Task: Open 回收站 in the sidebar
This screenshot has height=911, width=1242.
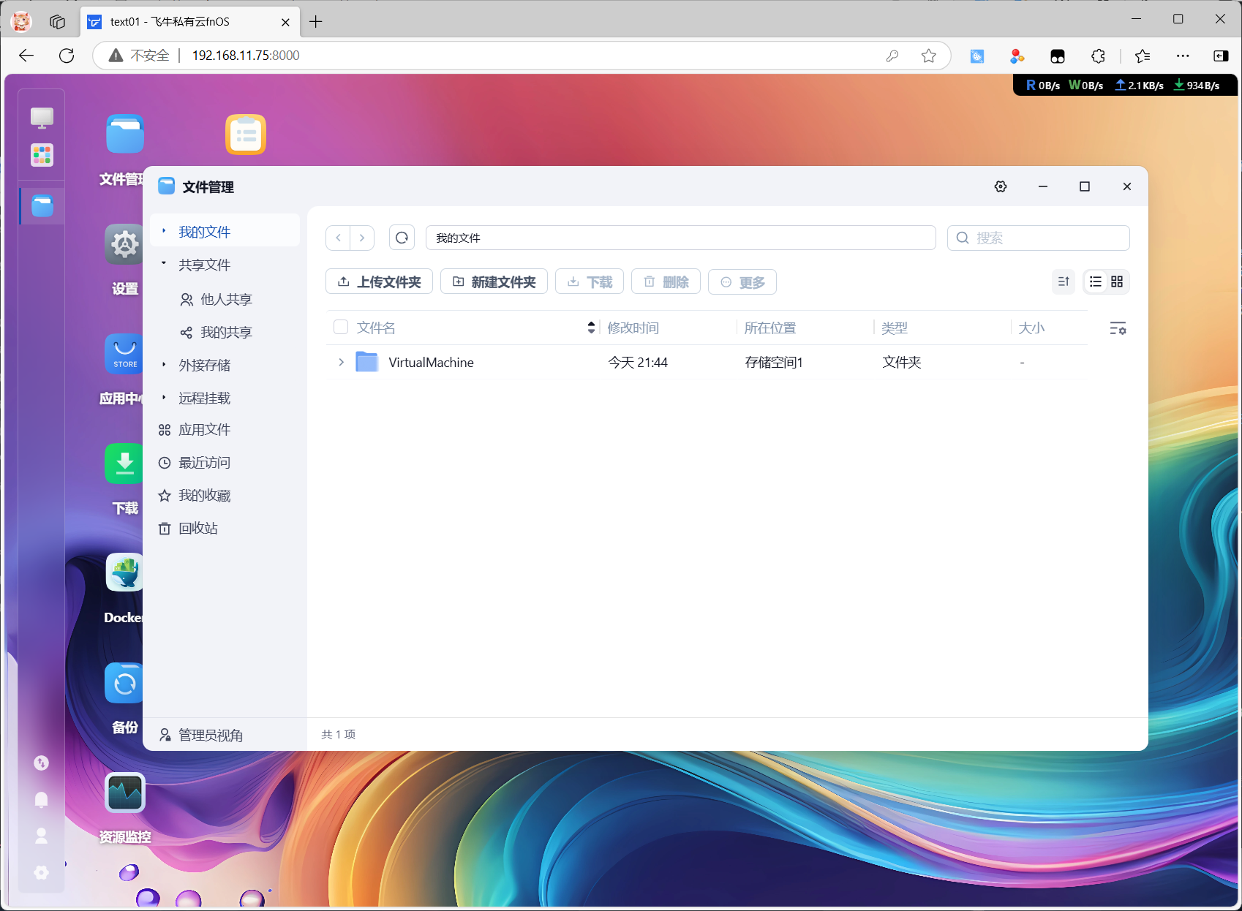Action: [x=198, y=528]
